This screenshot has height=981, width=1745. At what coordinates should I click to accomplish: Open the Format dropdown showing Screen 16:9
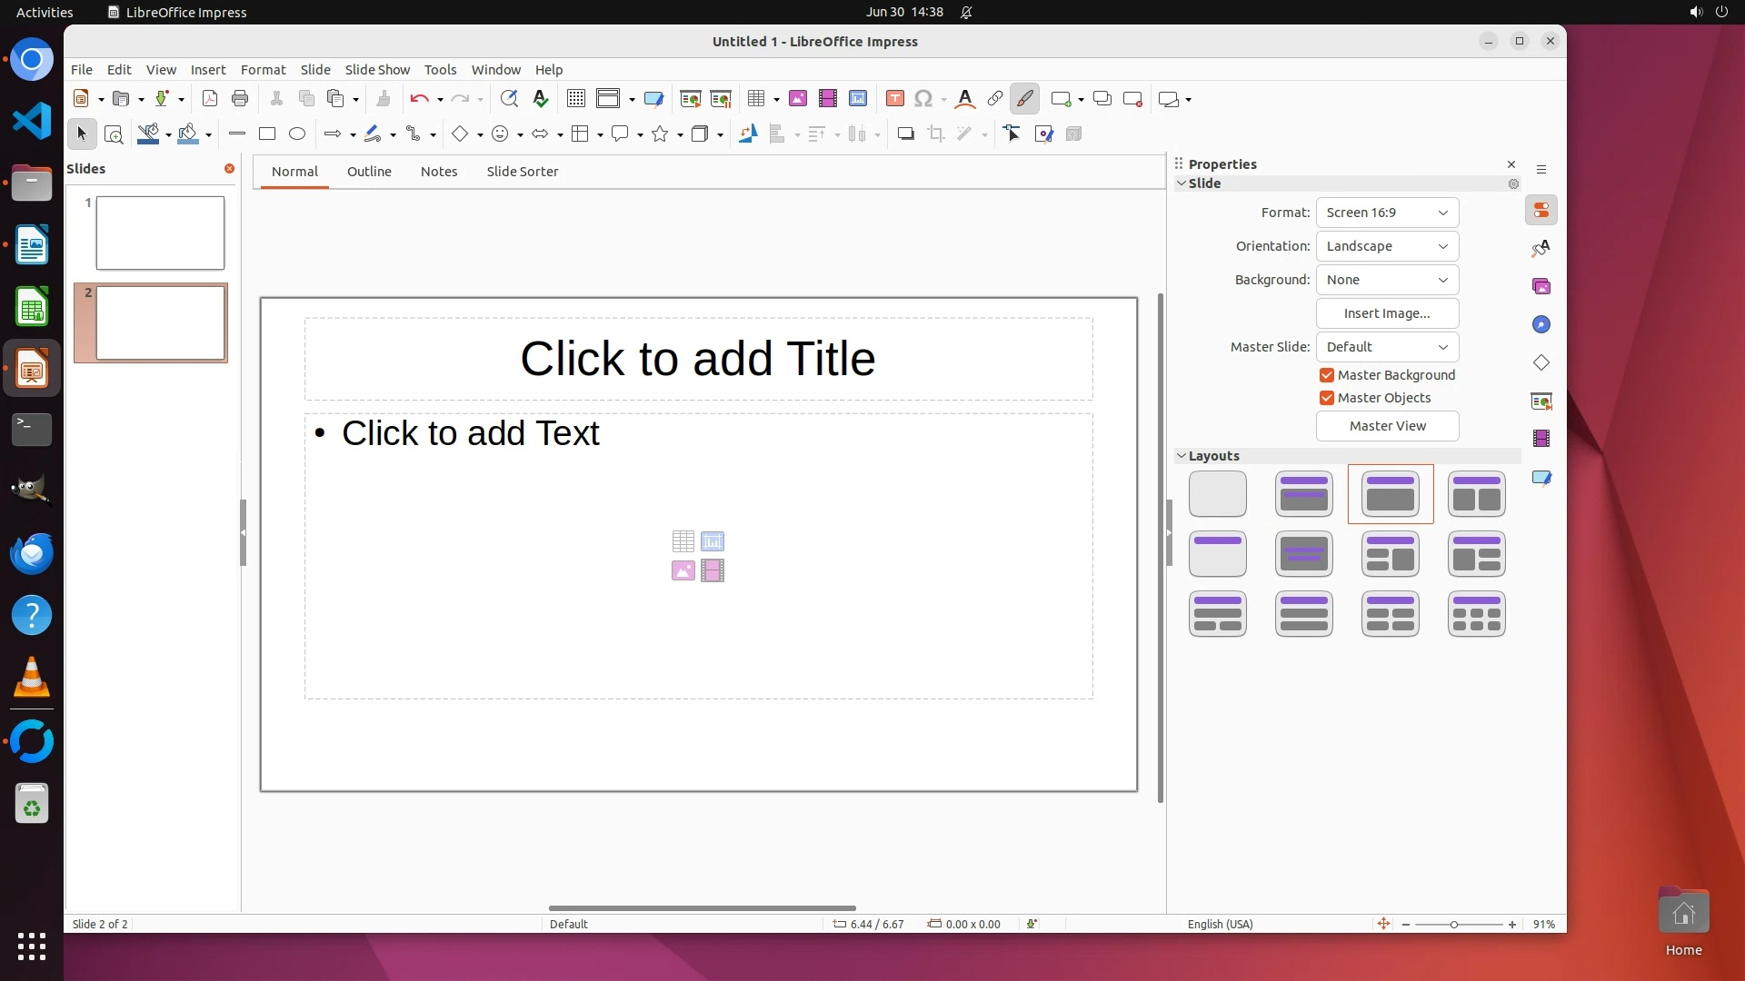tap(1387, 213)
